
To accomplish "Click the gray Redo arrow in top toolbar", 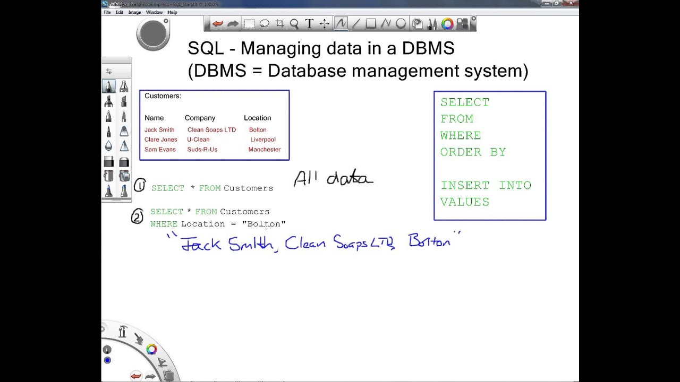I will coord(233,24).
